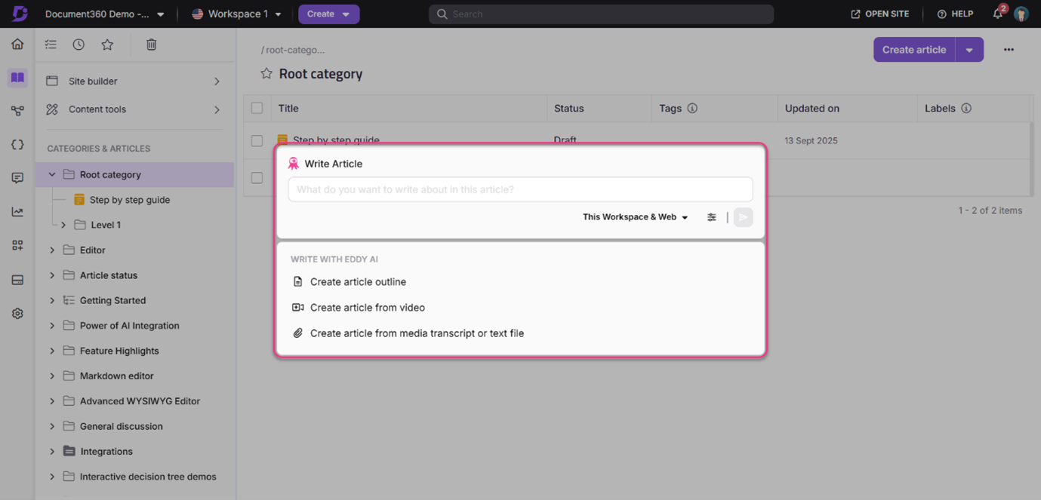
Task: Open the workflow tree icon in rail
Action: pos(17,111)
